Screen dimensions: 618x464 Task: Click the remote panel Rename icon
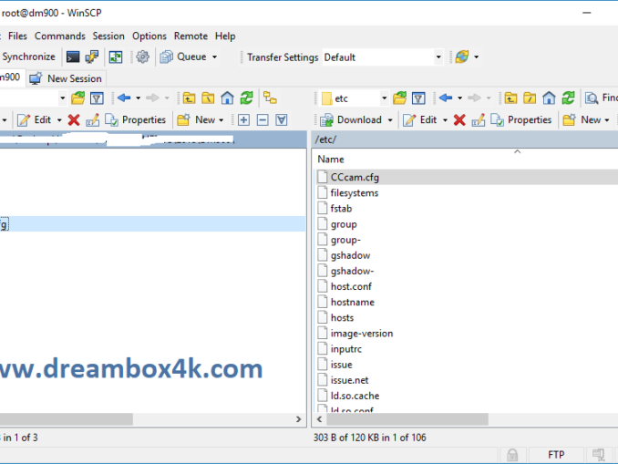(x=479, y=119)
